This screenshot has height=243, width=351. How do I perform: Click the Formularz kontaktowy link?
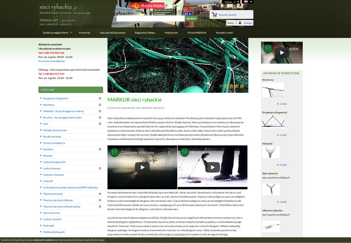(51, 61)
